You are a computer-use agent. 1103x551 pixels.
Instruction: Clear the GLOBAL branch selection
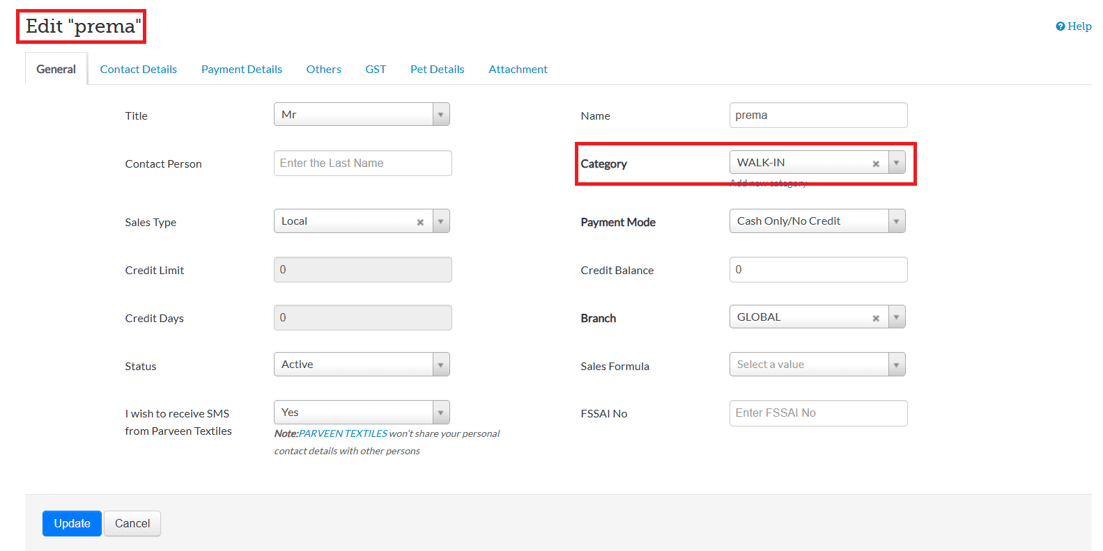point(876,318)
